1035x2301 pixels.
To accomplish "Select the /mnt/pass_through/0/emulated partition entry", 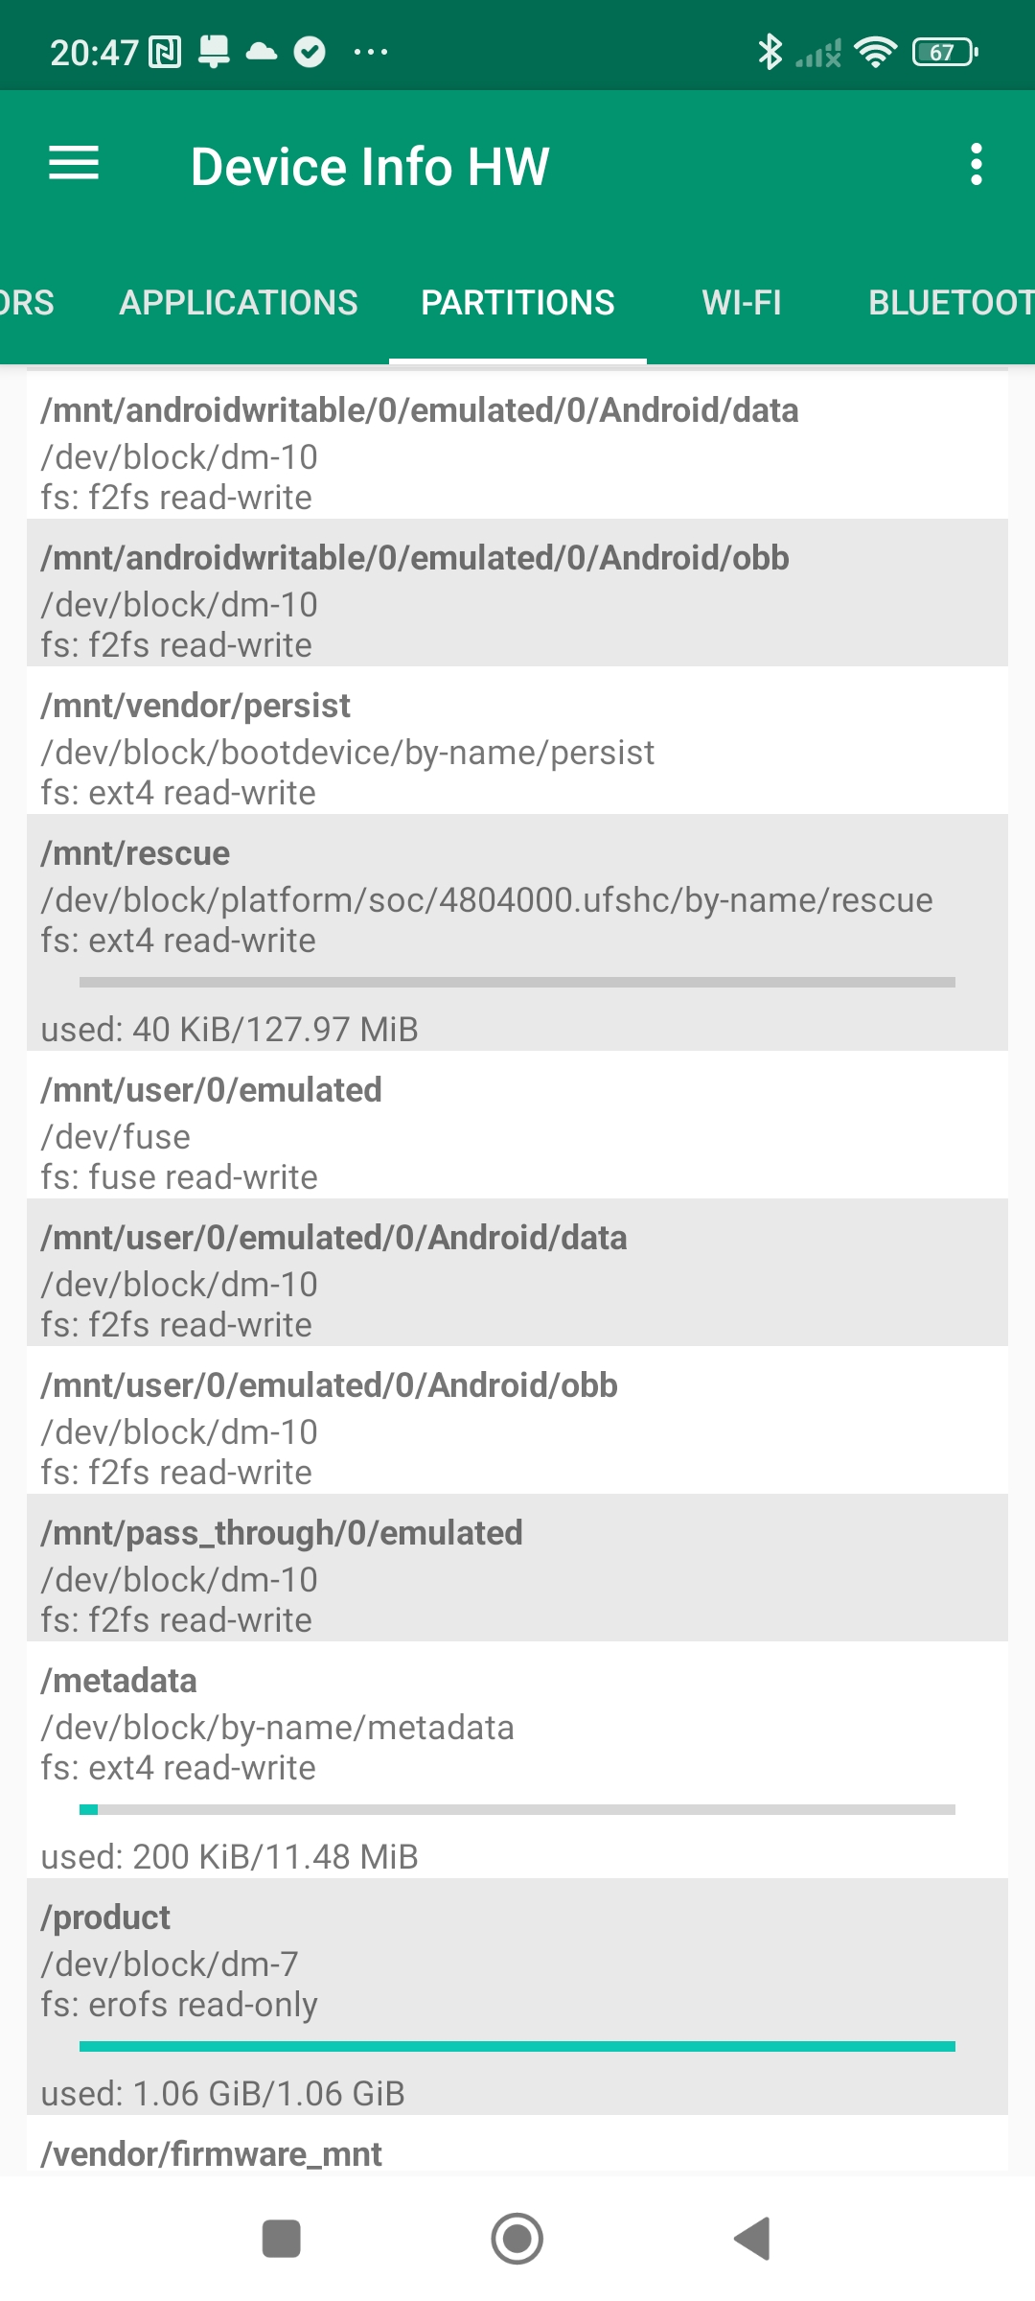I will tap(517, 1576).
